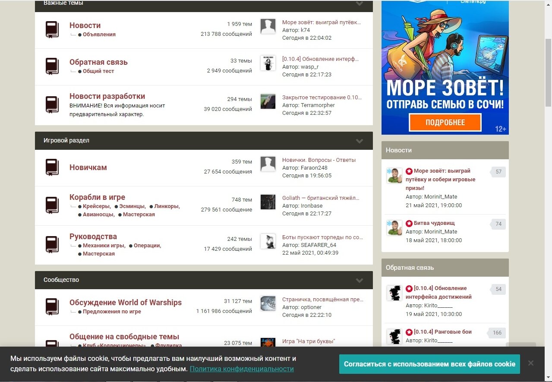Click the book icon beside Руководства forum
This screenshot has width=552, height=382.
pos(52,244)
